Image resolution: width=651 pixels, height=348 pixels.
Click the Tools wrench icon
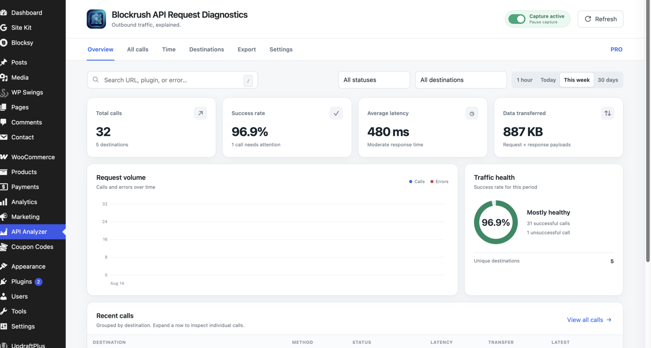pos(4,311)
